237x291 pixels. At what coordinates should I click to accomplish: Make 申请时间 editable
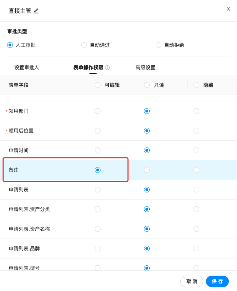coord(98,150)
